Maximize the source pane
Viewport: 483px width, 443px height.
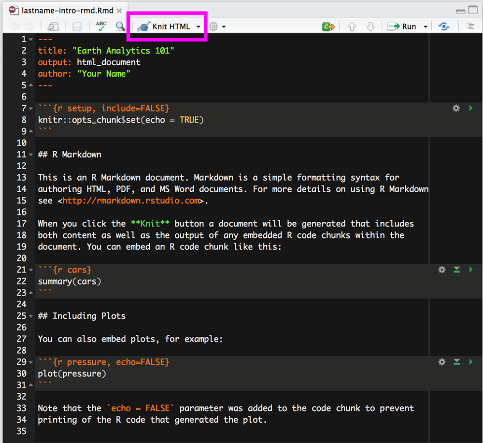(473, 10)
